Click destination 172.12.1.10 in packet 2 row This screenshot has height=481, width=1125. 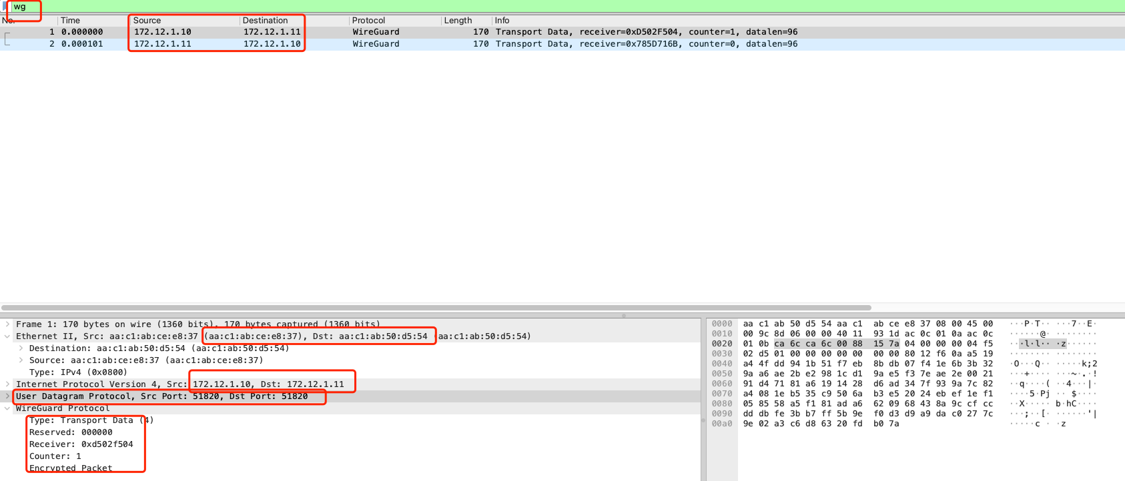tap(272, 44)
